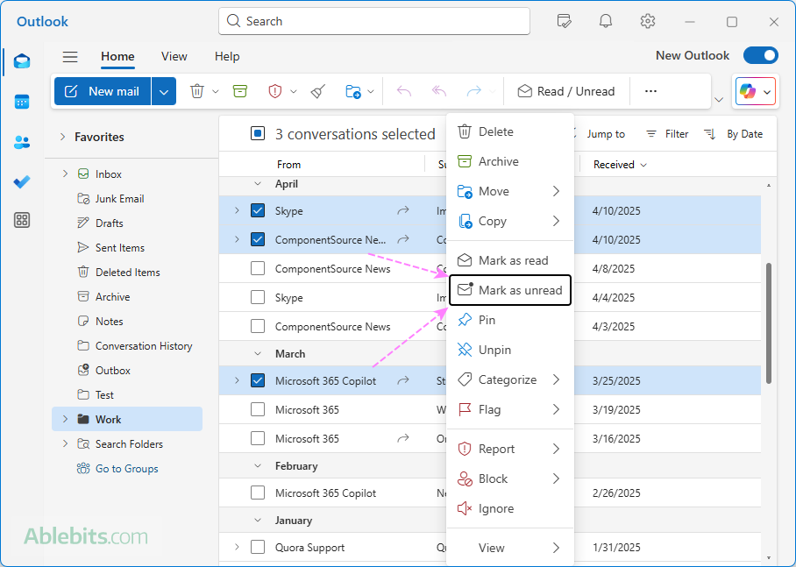Click the Sweep broom icon in toolbar
The height and width of the screenshot is (567, 796).
point(318,91)
